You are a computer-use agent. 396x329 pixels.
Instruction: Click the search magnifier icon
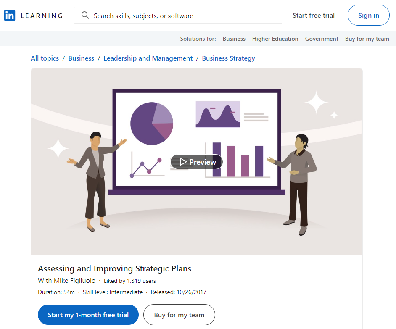pyautogui.click(x=85, y=15)
